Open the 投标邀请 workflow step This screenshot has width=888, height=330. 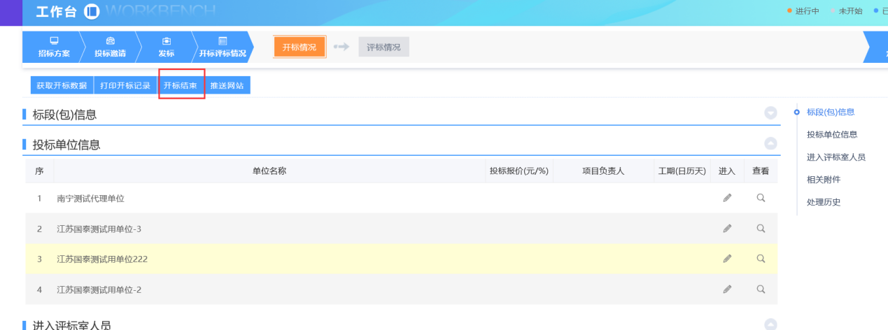[x=110, y=47]
